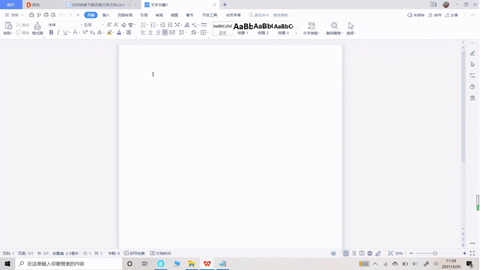Click the Share button at top right
Image resolution: width=480 pixels, height=270 pixels.
452,15
